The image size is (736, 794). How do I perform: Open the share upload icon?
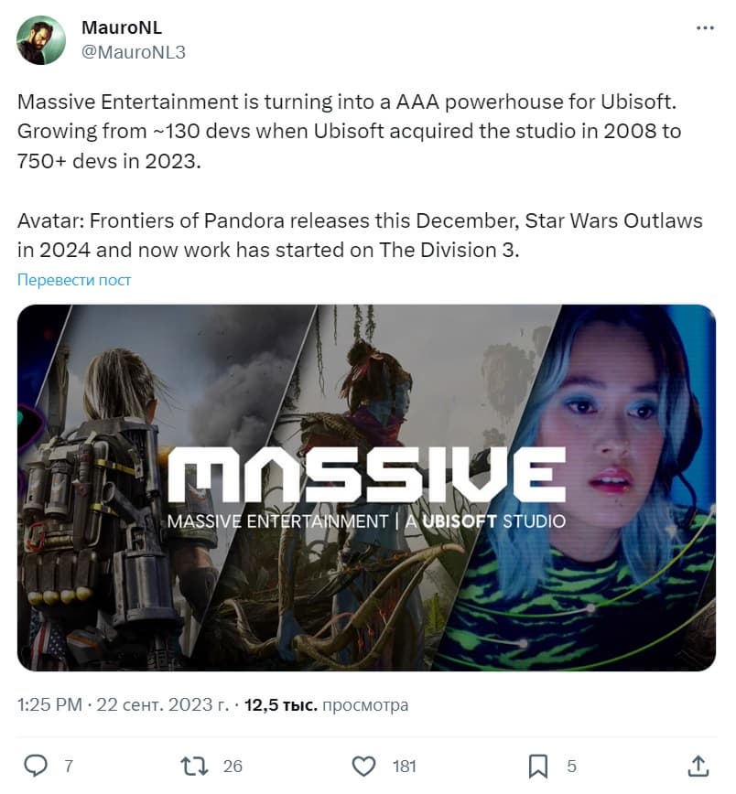698,766
